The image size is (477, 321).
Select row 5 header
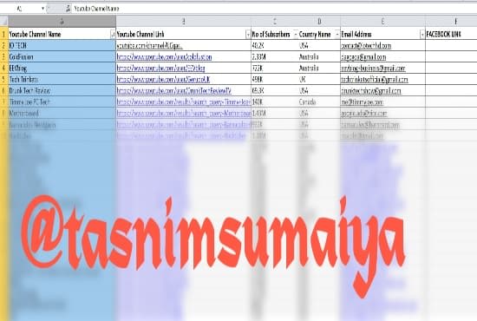click(4, 79)
